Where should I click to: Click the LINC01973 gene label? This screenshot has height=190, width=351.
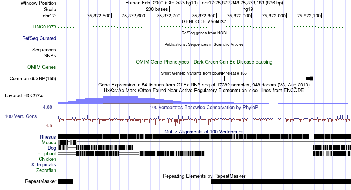44,27
